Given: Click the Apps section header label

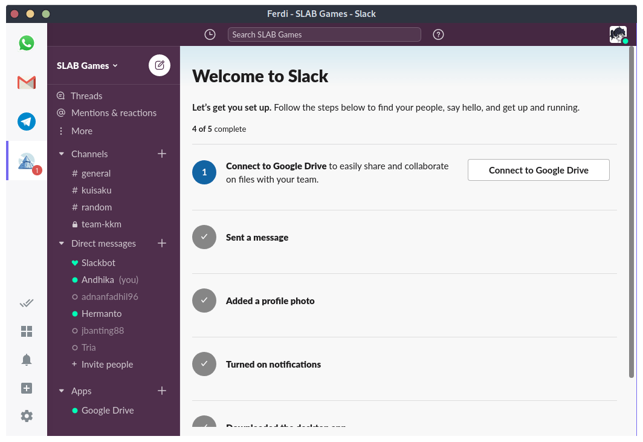Looking at the screenshot, I should (x=81, y=391).
